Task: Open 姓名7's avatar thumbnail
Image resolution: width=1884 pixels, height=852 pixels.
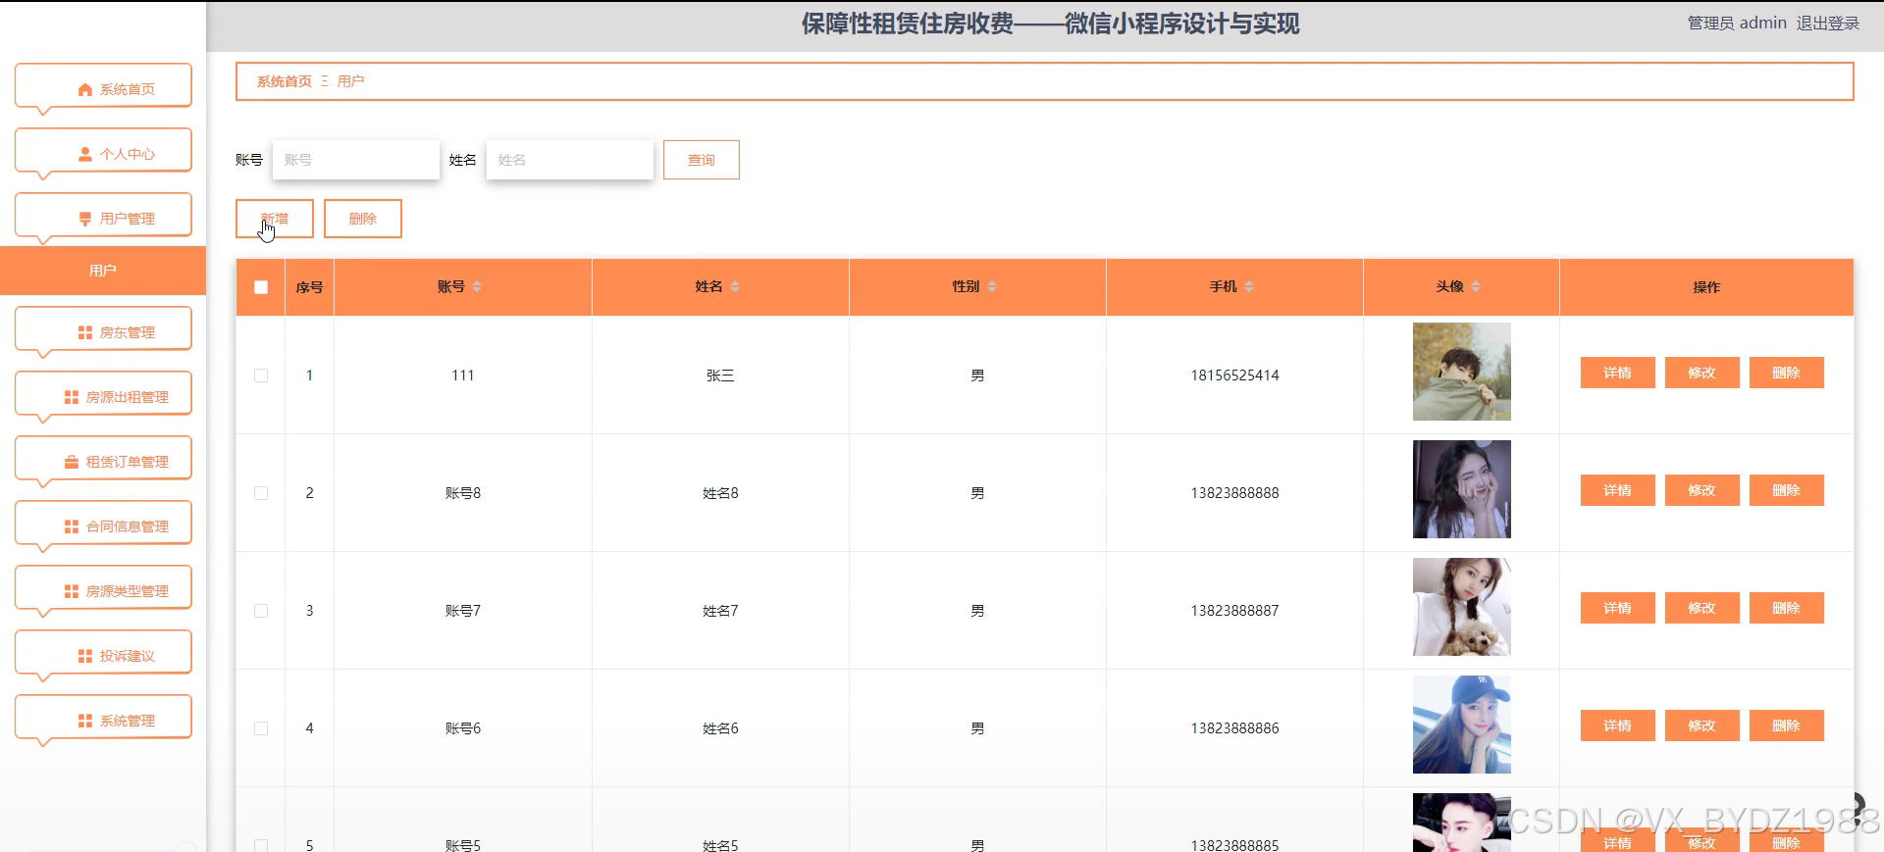Action: click(x=1462, y=607)
